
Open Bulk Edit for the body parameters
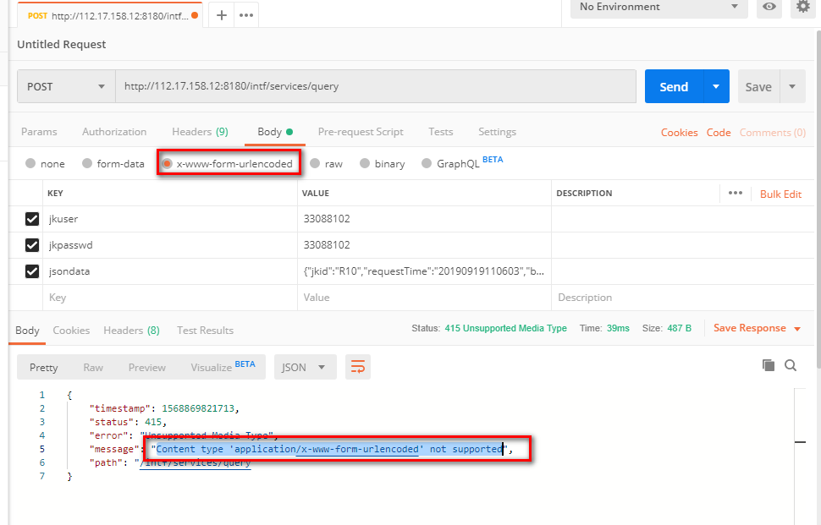[780, 193]
